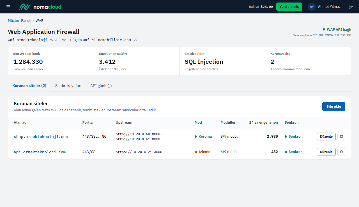Click the logout icon in header
The width and height of the screenshot is (359, 207).
tap(351, 7)
